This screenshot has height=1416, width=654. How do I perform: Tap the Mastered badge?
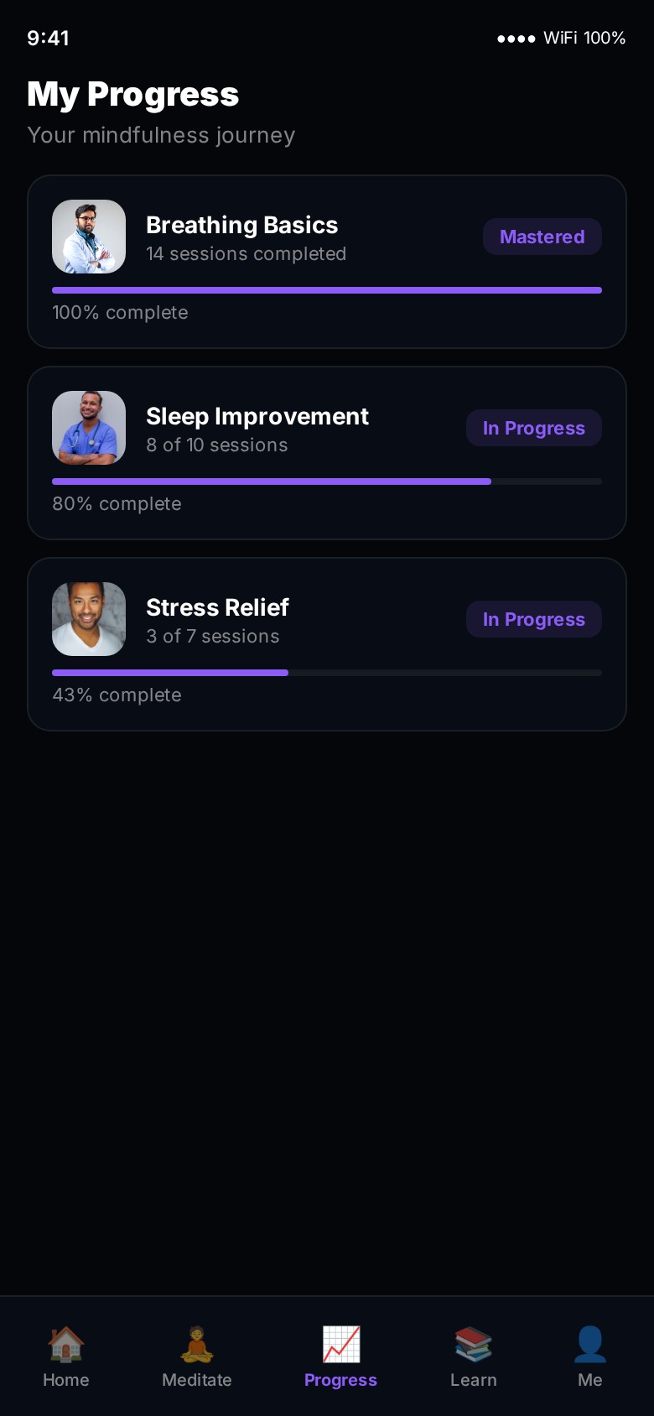[542, 237]
